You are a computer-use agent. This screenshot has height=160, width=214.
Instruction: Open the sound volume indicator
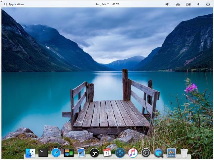point(168,4)
